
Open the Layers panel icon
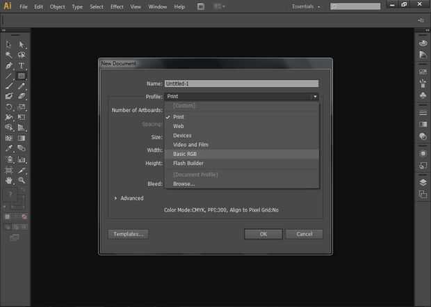point(423,182)
